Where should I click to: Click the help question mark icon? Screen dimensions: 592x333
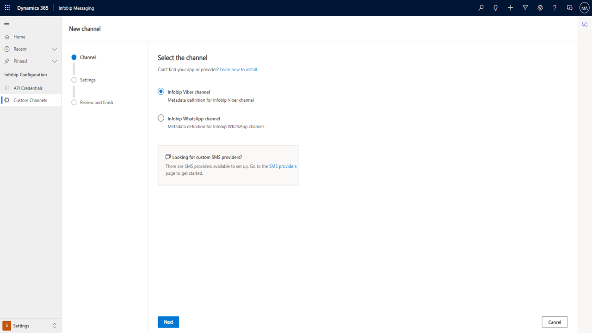pyautogui.click(x=555, y=8)
